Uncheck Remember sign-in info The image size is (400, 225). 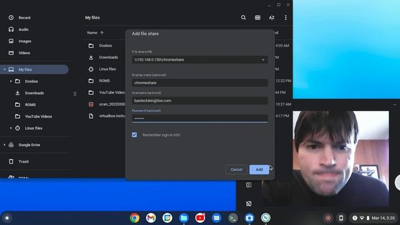pos(134,135)
